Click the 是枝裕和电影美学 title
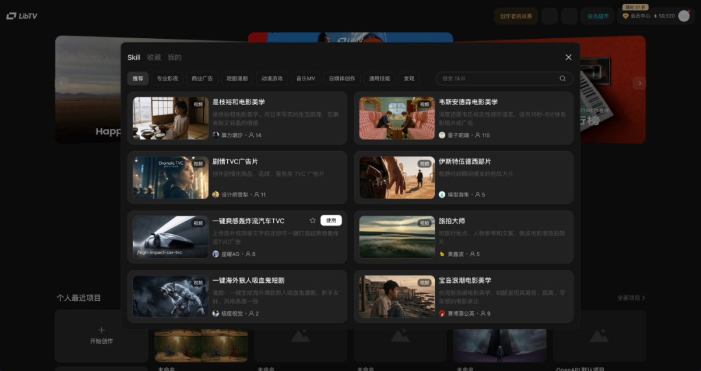Screen dimensions: 701x371 click(239, 102)
